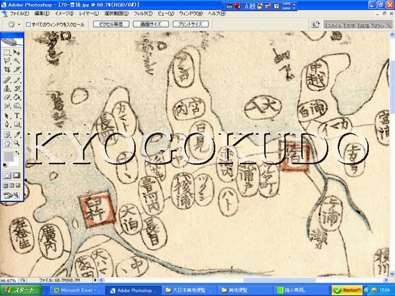Click ピクセル等倍 button

point(111,24)
